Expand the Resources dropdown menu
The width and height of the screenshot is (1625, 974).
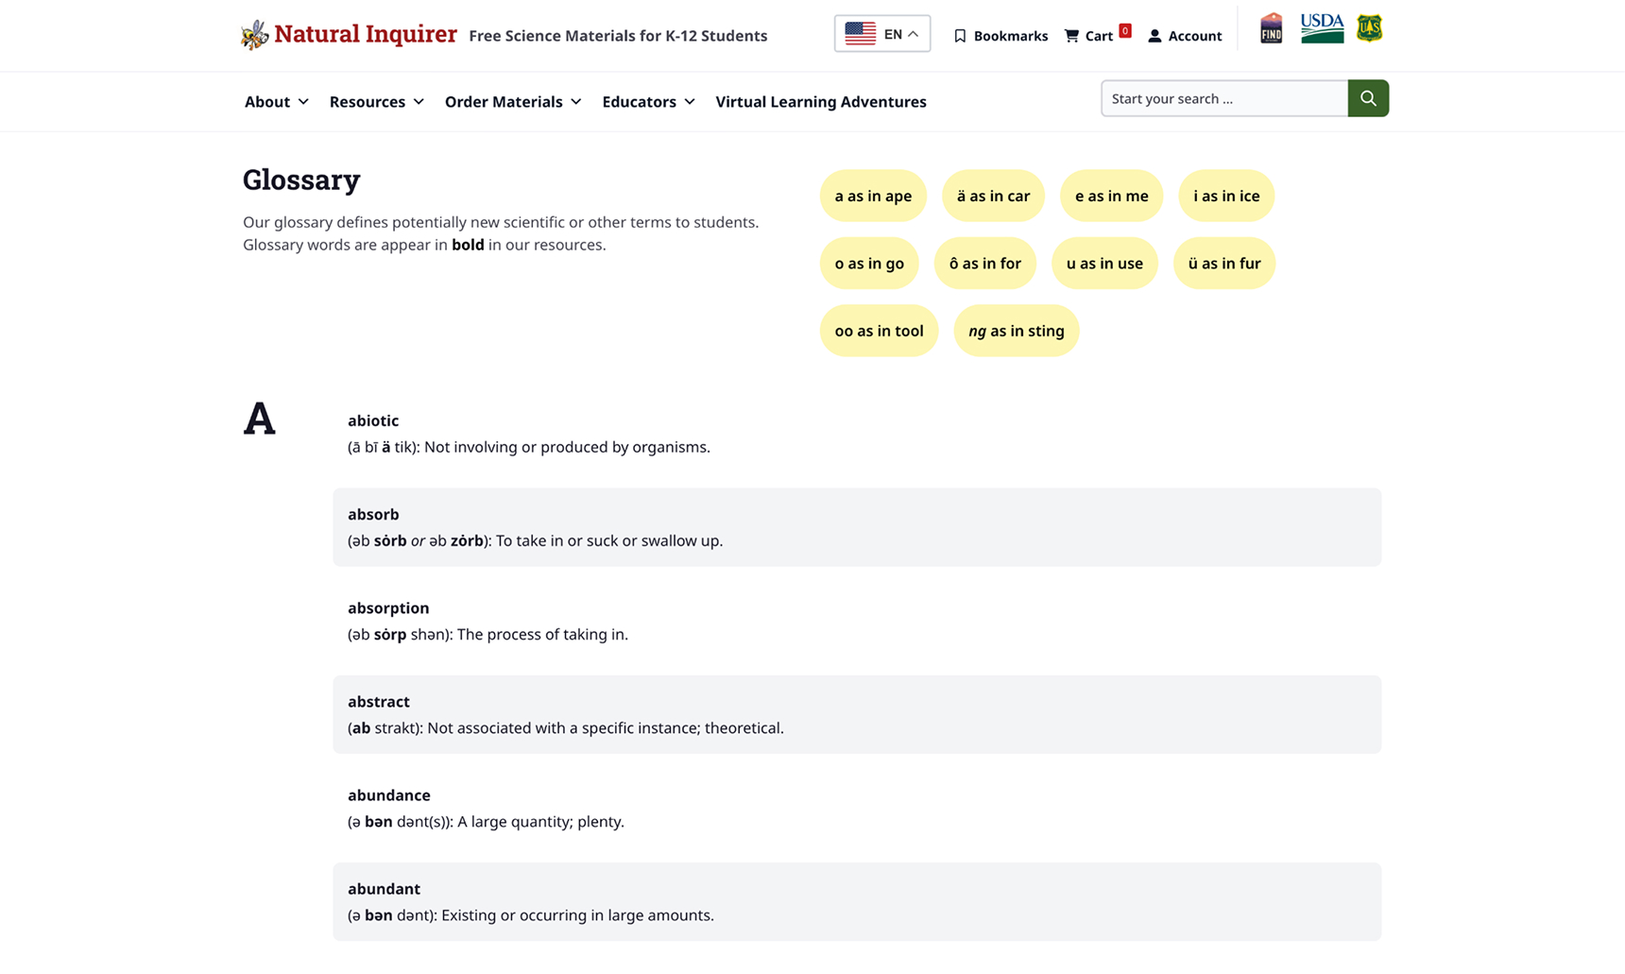[x=376, y=101]
